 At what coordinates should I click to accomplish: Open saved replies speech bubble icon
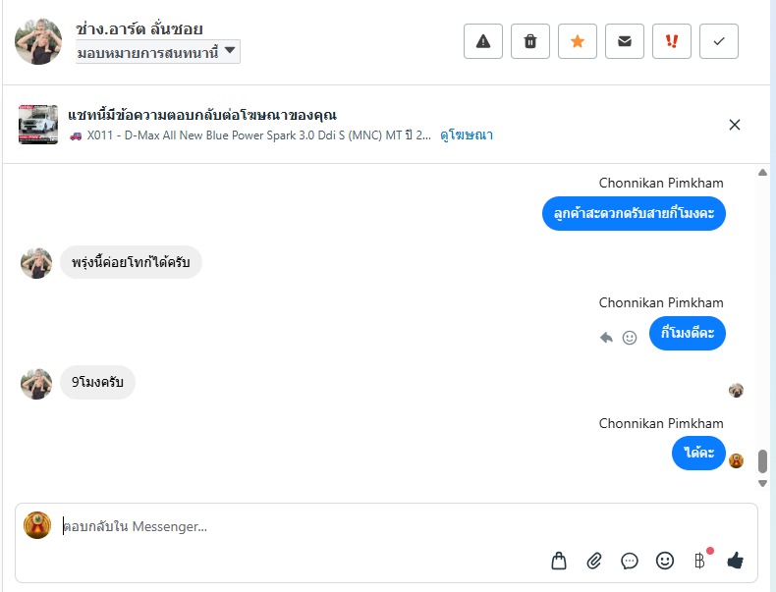click(630, 561)
